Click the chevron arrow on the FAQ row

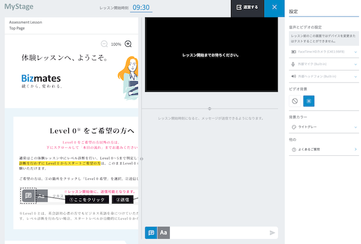355,150
